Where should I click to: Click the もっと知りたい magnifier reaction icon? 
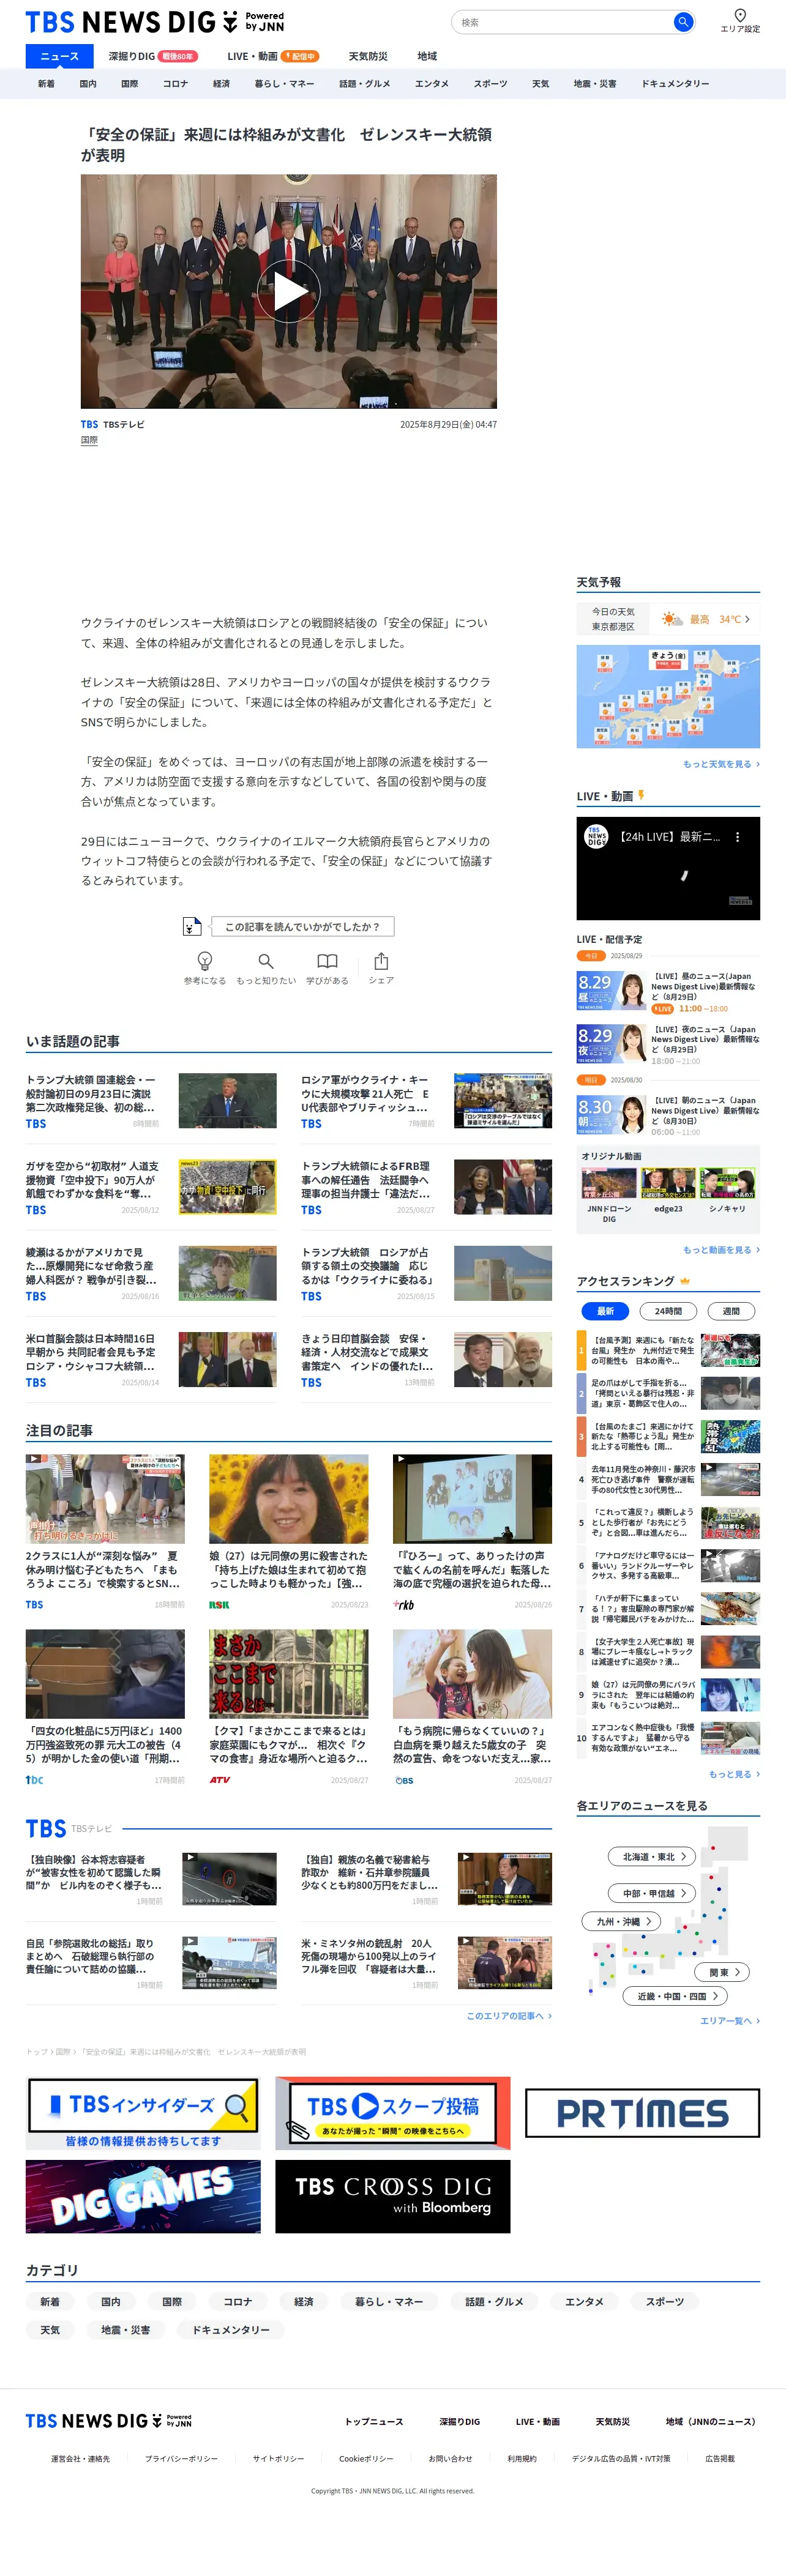tap(266, 961)
